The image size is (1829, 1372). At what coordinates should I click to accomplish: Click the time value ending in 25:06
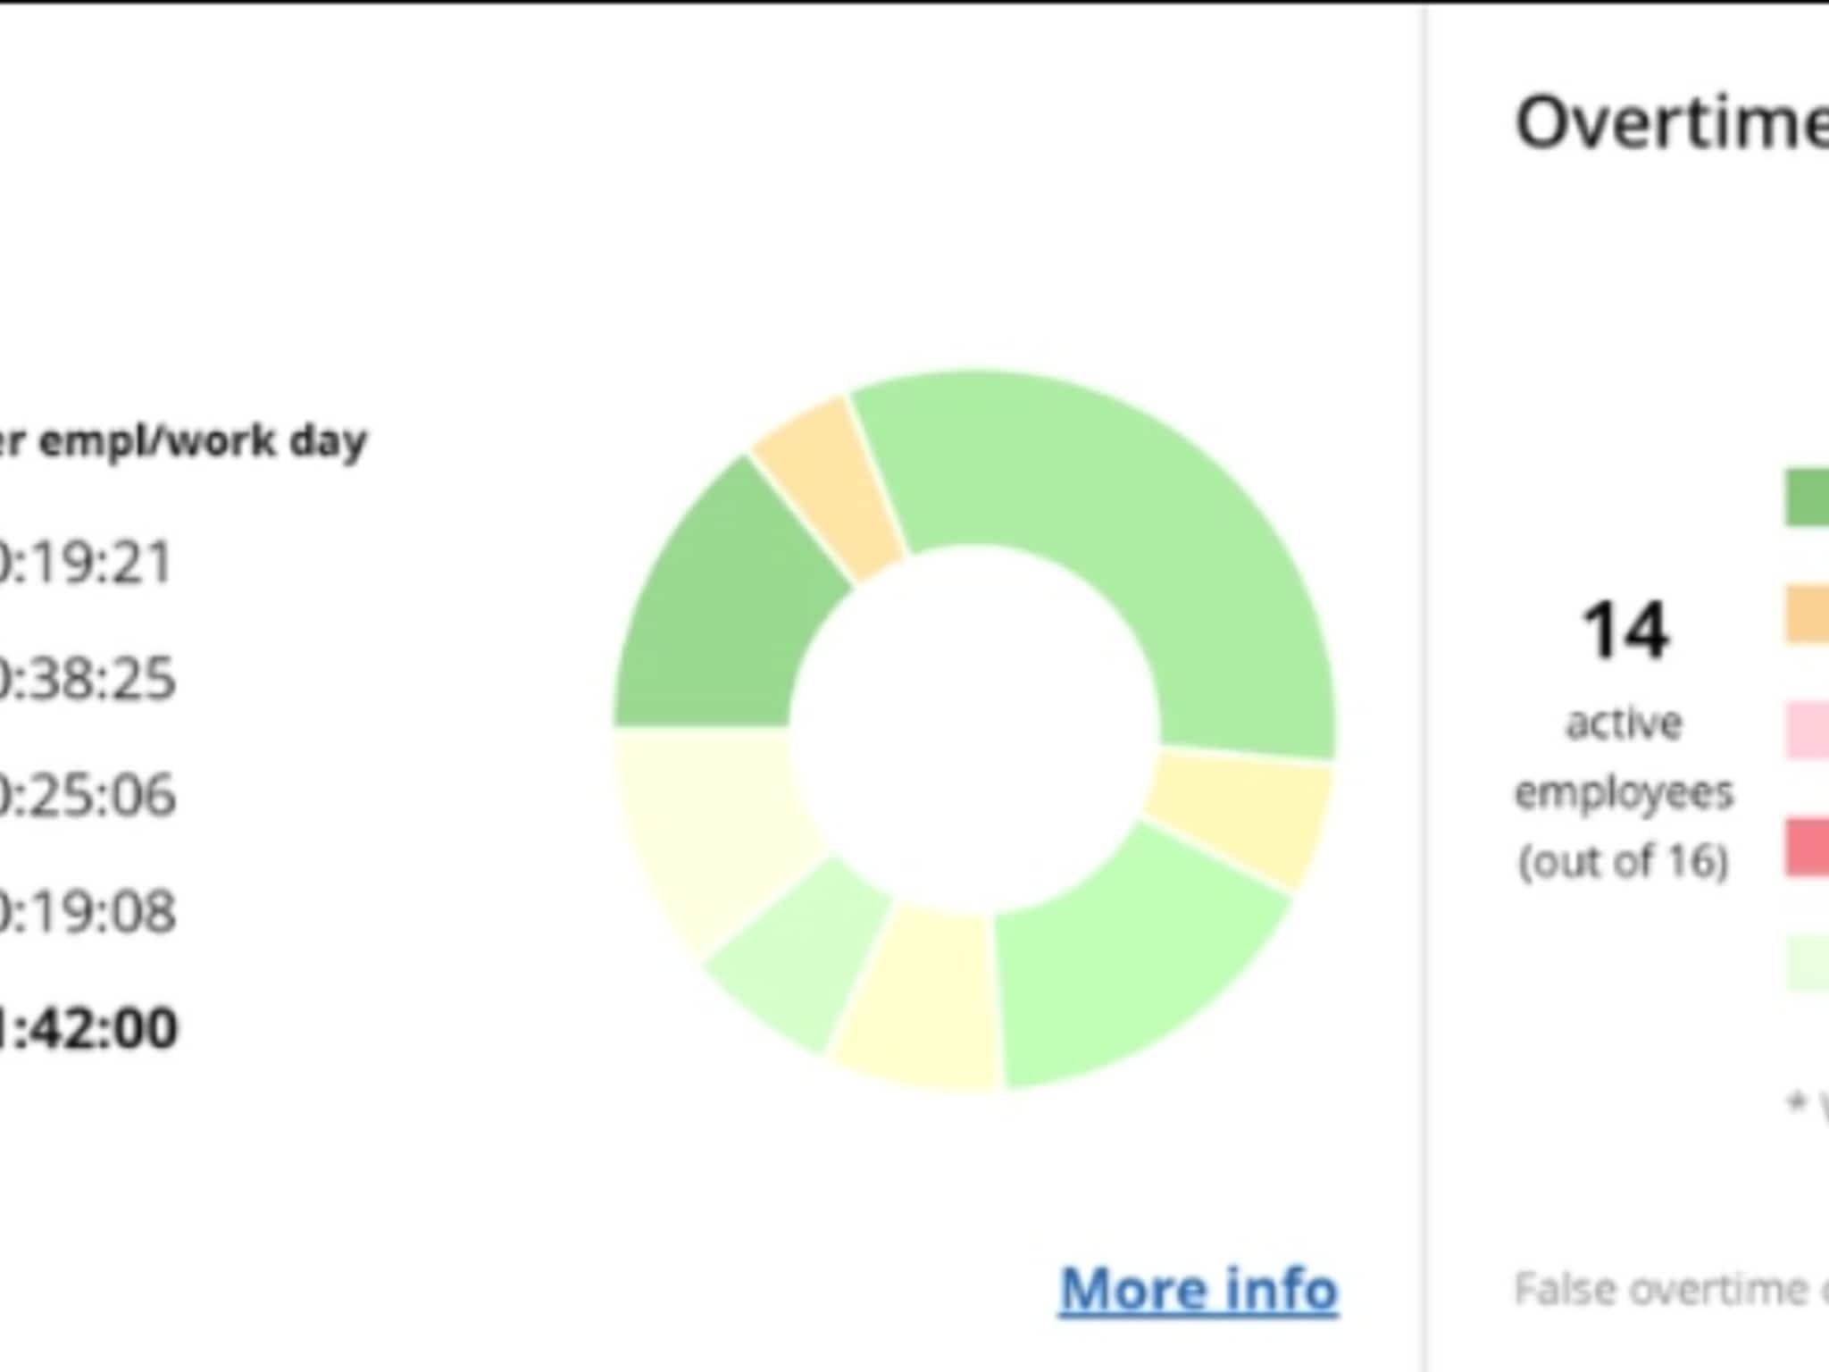pos(88,795)
